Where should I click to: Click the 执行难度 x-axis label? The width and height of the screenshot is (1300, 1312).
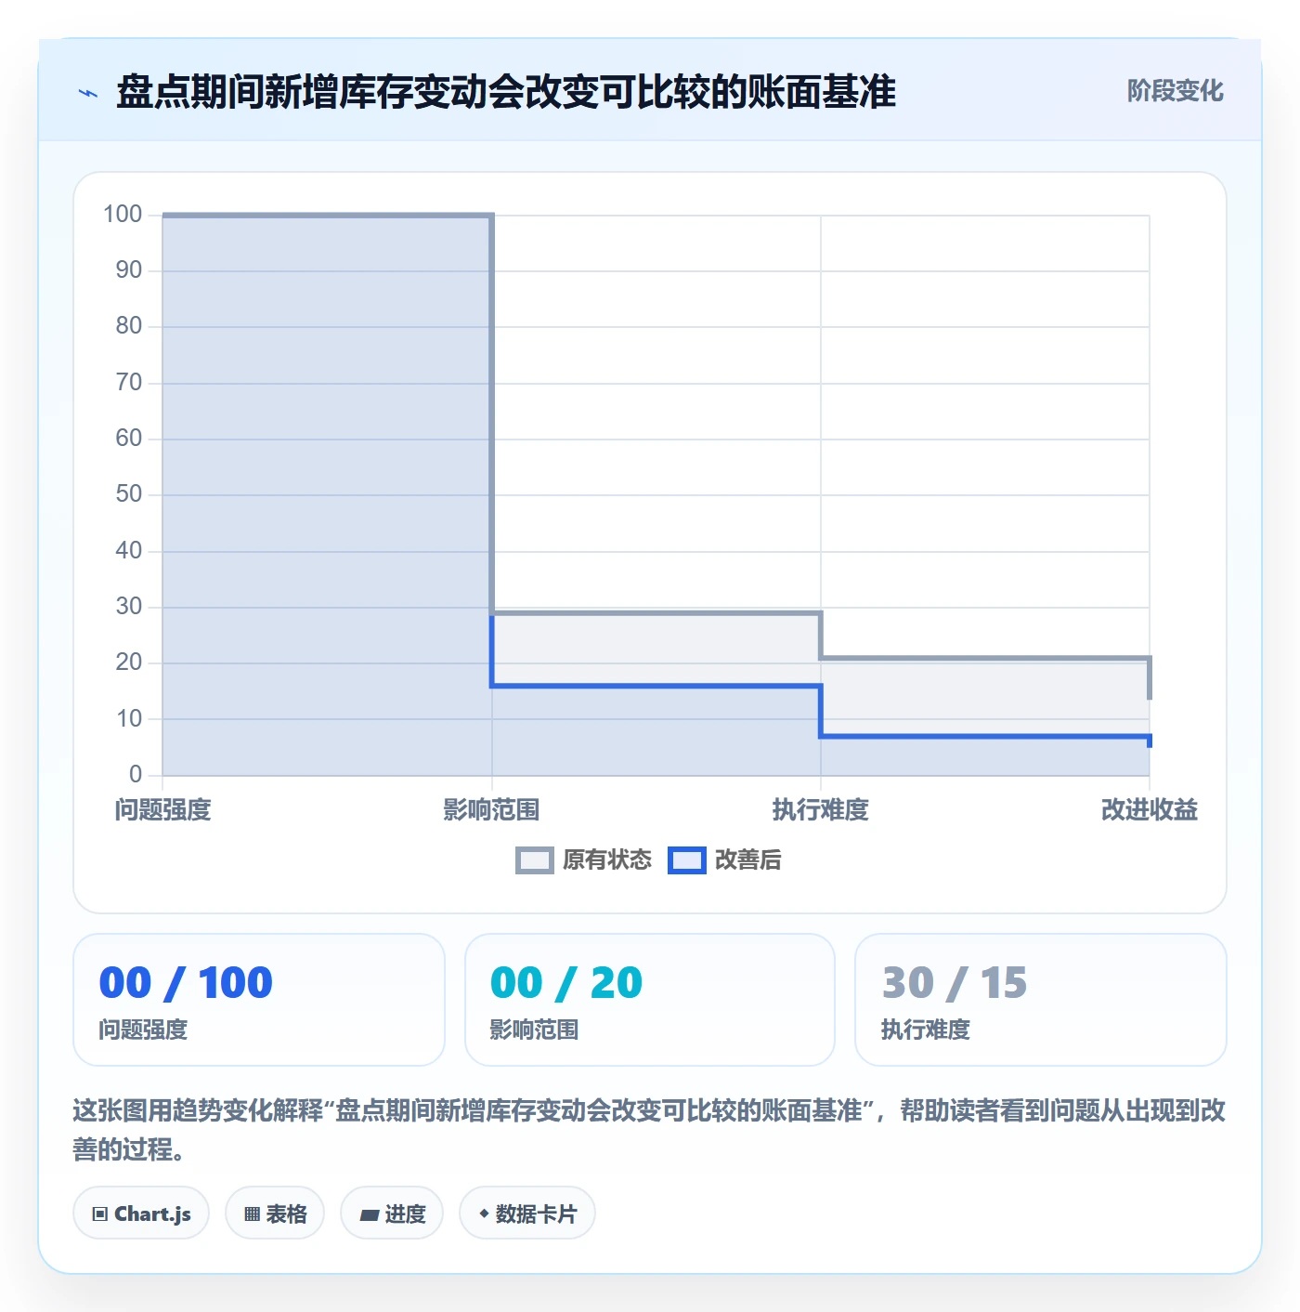tap(821, 810)
